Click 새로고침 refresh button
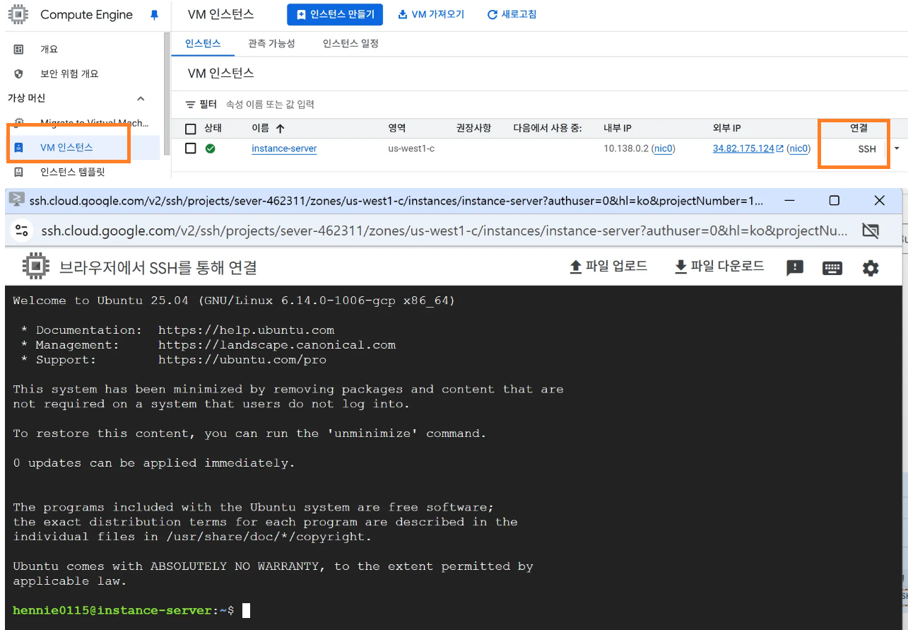The image size is (908, 630). pos(512,14)
